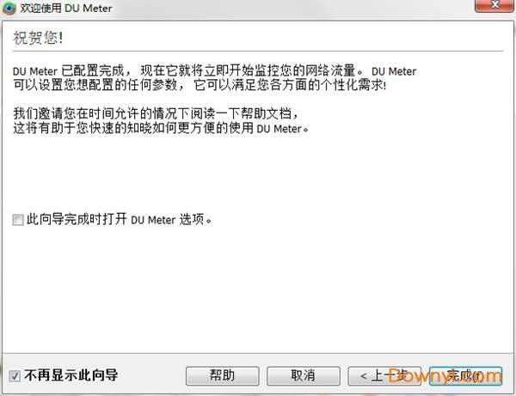Click the 不再显示此向导 label text
This screenshot has height=396, width=516.
(x=71, y=375)
